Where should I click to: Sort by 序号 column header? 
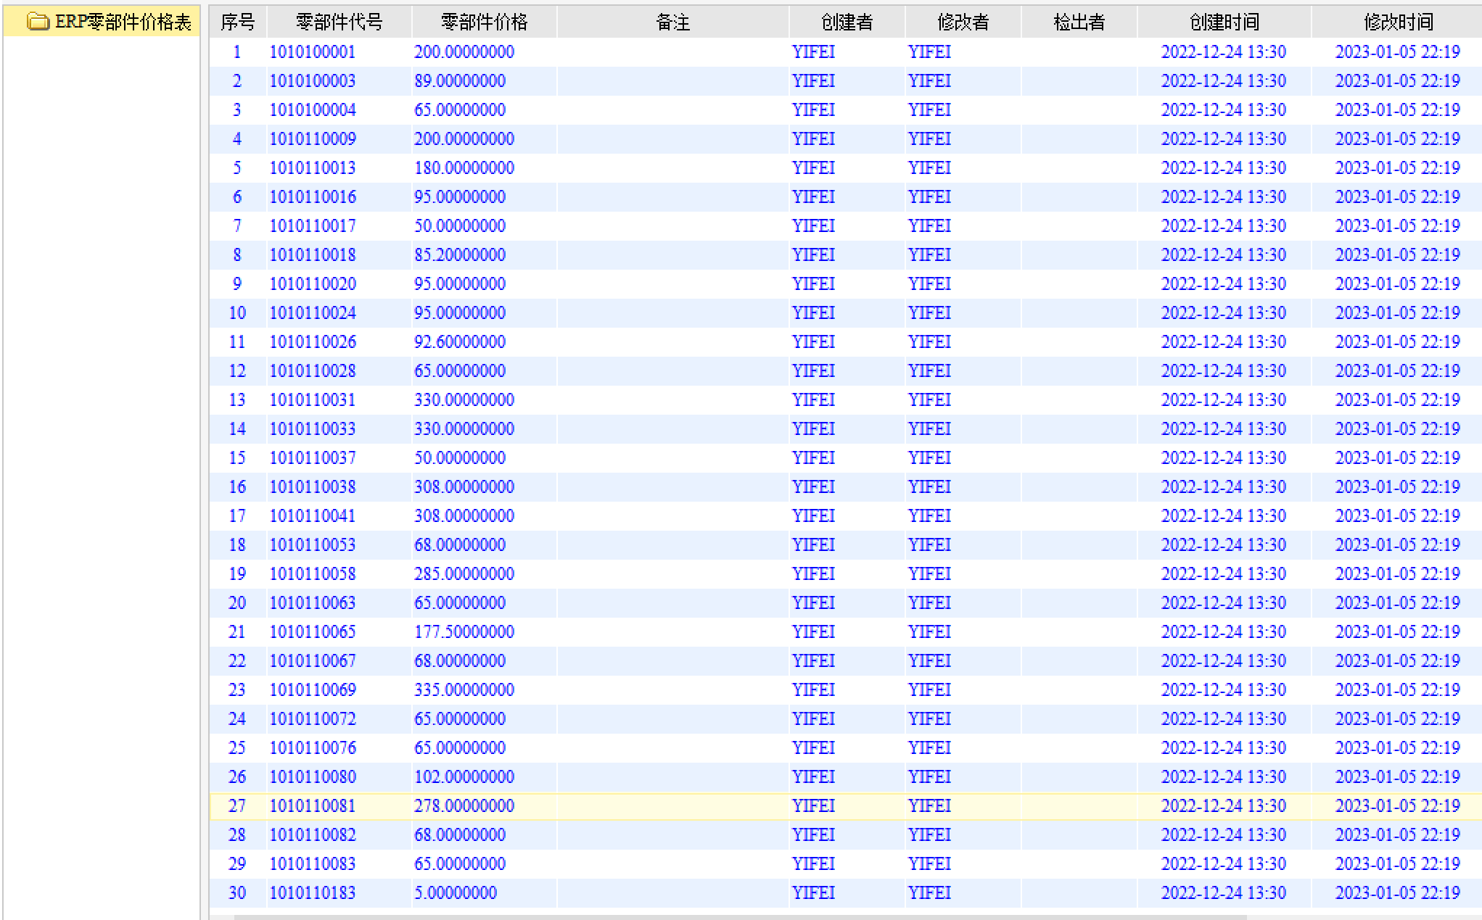(x=237, y=22)
